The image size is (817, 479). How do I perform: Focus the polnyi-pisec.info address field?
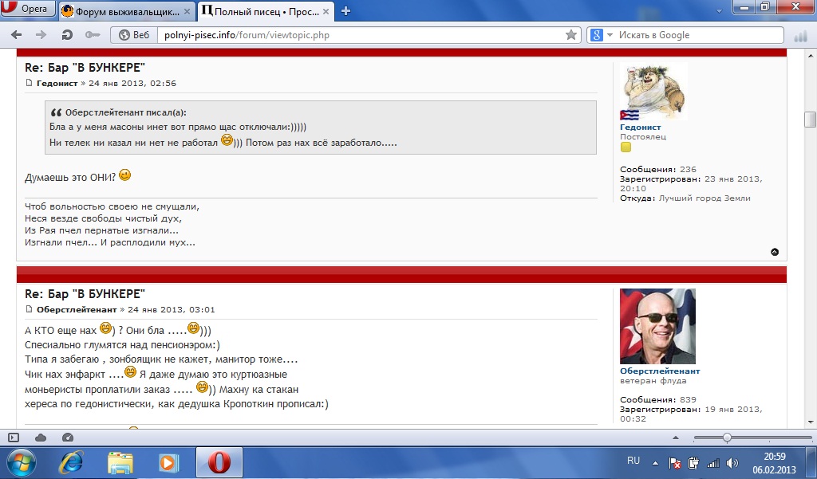[x=360, y=35]
